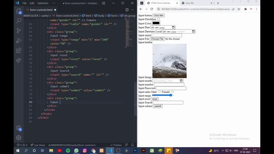Open browser extensions puzzle icon
Viewport: 274px width, 154px height.
(x=245, y=9)
